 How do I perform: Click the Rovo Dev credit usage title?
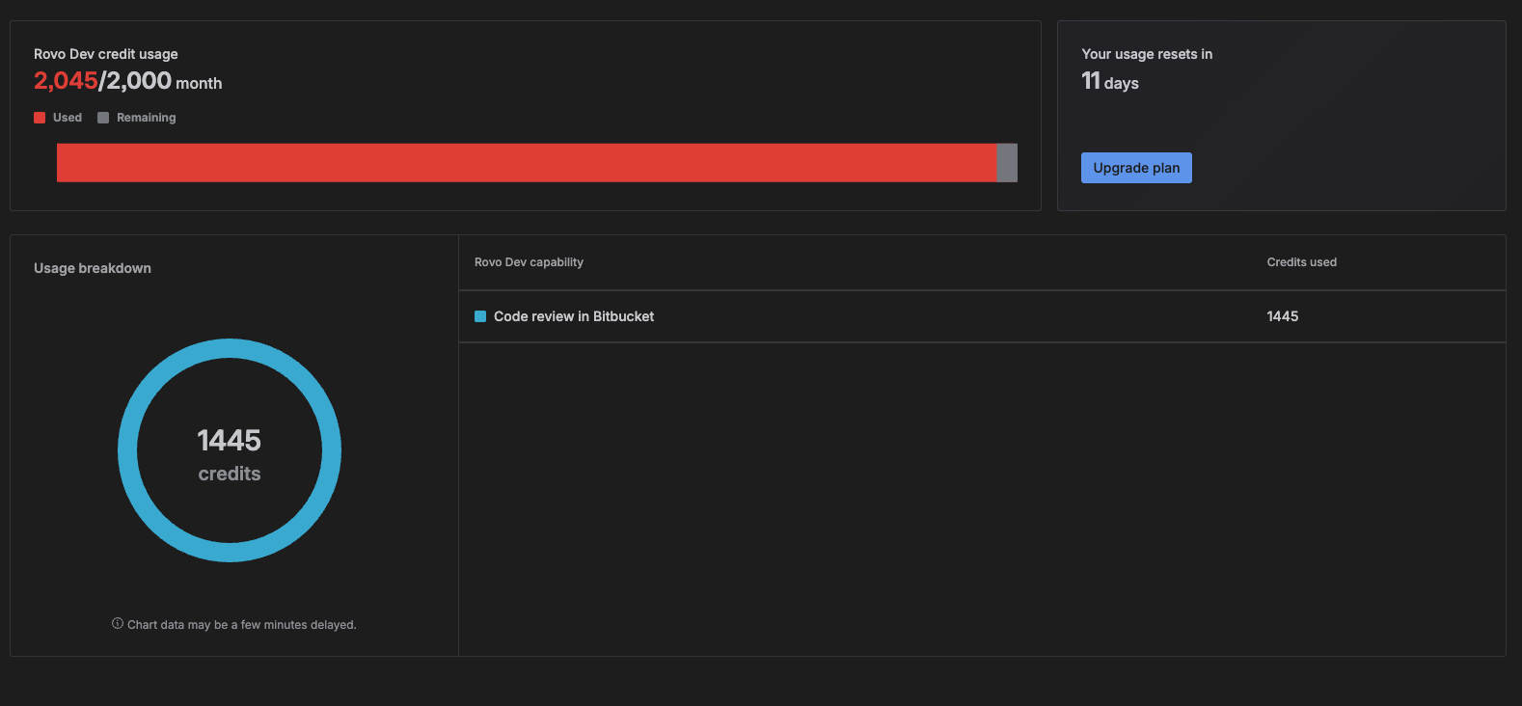tap(106, 54)
